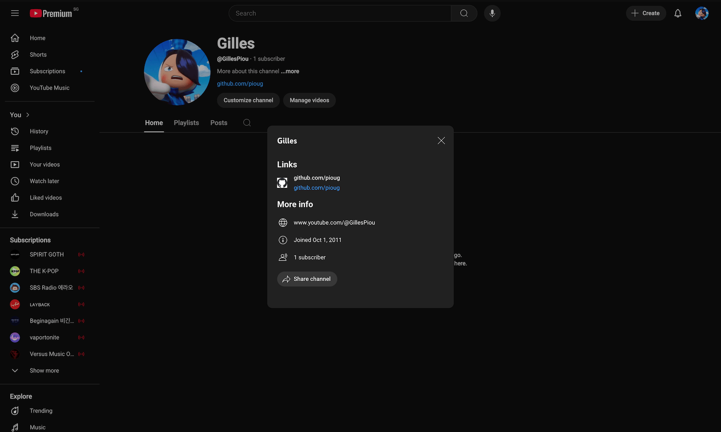
Task: Open THE K-POP subscription channel
Action: tap(50, 271)
